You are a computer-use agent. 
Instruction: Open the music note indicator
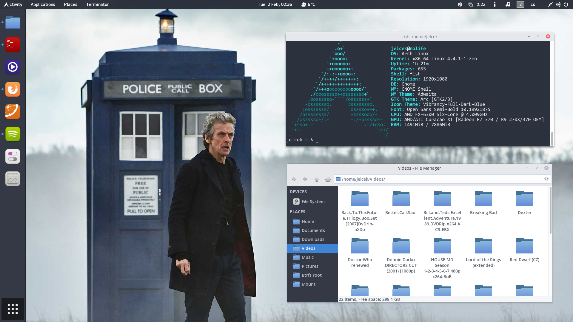[508, 4]
